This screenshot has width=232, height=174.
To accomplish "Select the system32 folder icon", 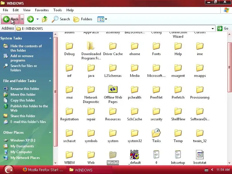I will (135, 133).
